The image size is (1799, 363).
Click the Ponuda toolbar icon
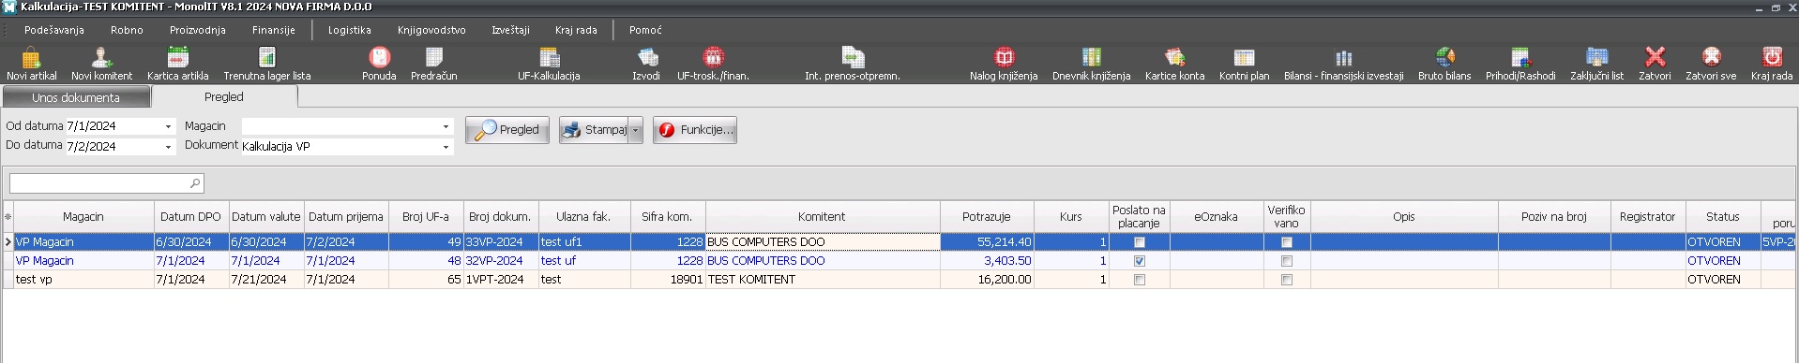click(379, 65)
